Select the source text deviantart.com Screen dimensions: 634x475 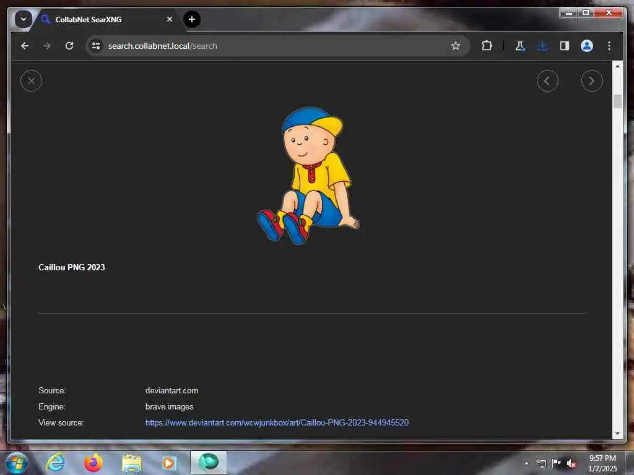(172, 391)
